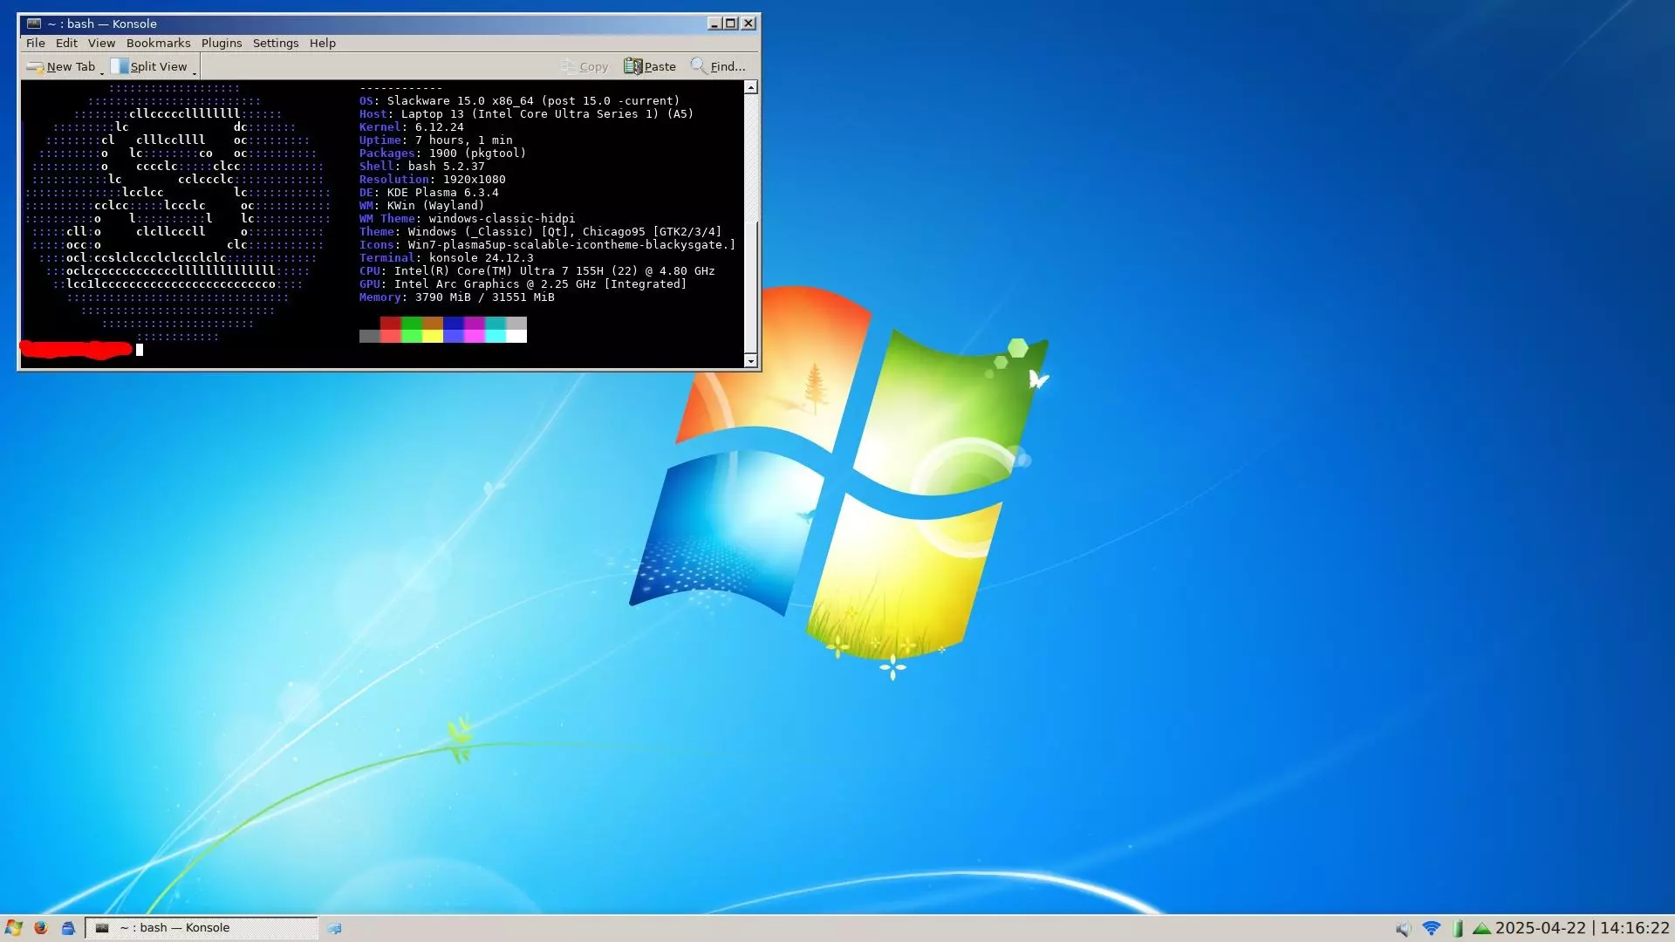
Task: Maximize the Konsole window
Action: click(x=731, y=24)
